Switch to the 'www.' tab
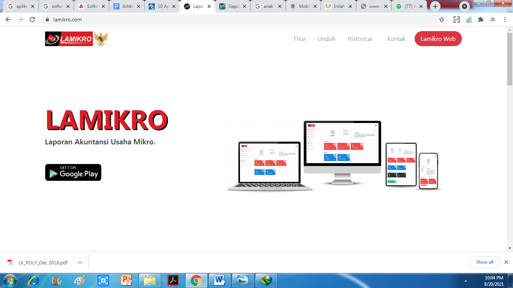 click(374, 6)
